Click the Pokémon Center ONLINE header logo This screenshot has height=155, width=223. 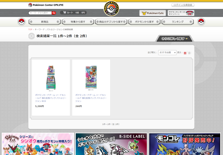tap(46, 5)
